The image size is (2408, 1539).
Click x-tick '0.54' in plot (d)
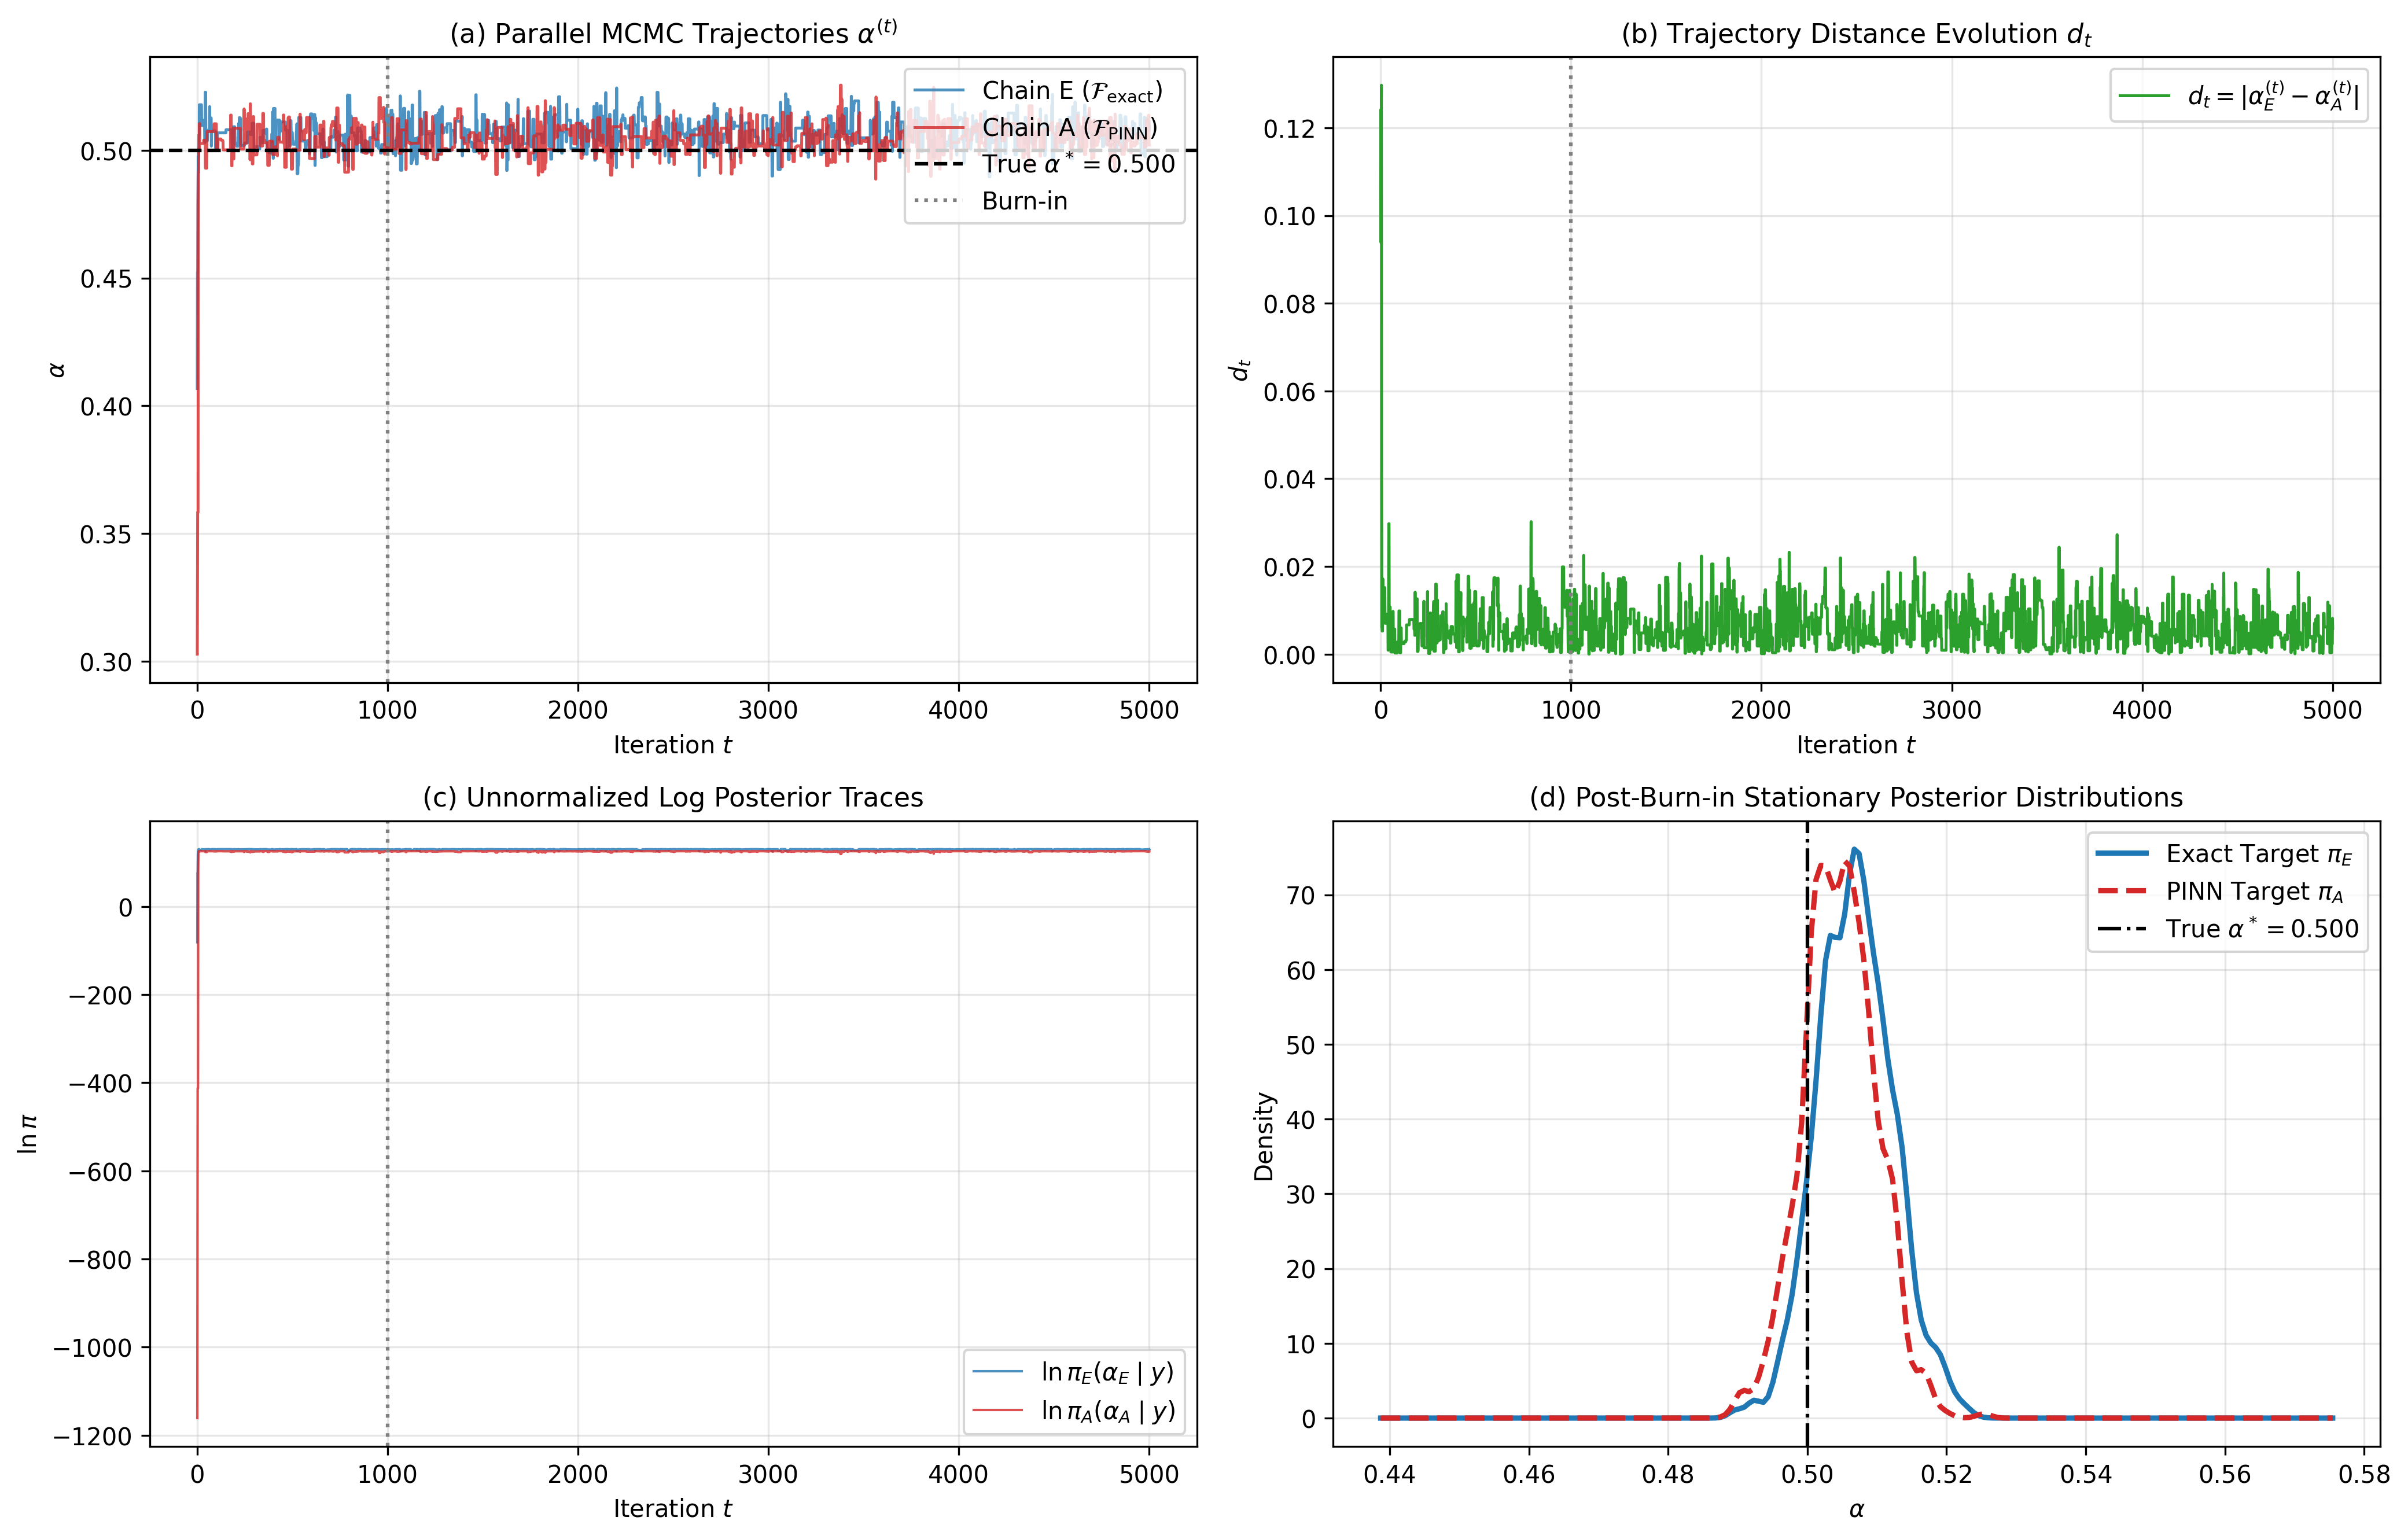[2086, 1474]
